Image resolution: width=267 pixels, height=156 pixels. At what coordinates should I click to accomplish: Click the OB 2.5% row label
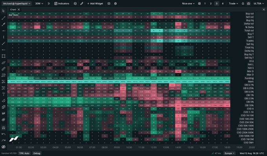[x=249, y=99]
